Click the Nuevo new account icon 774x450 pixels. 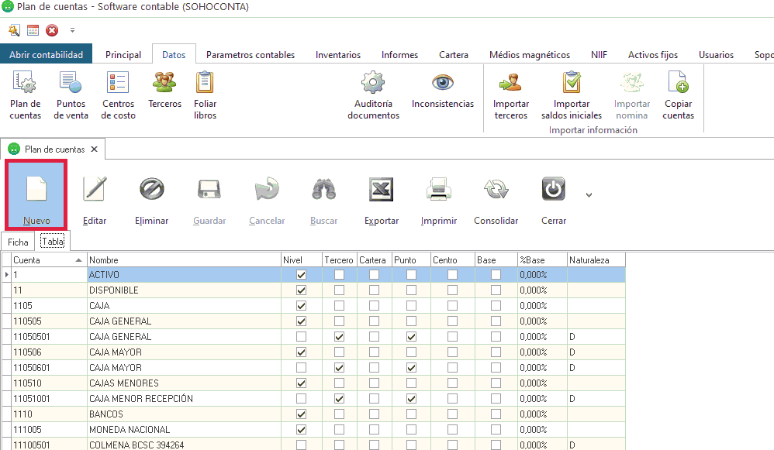coord(36,190)
